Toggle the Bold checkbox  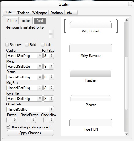coord(27,44)
